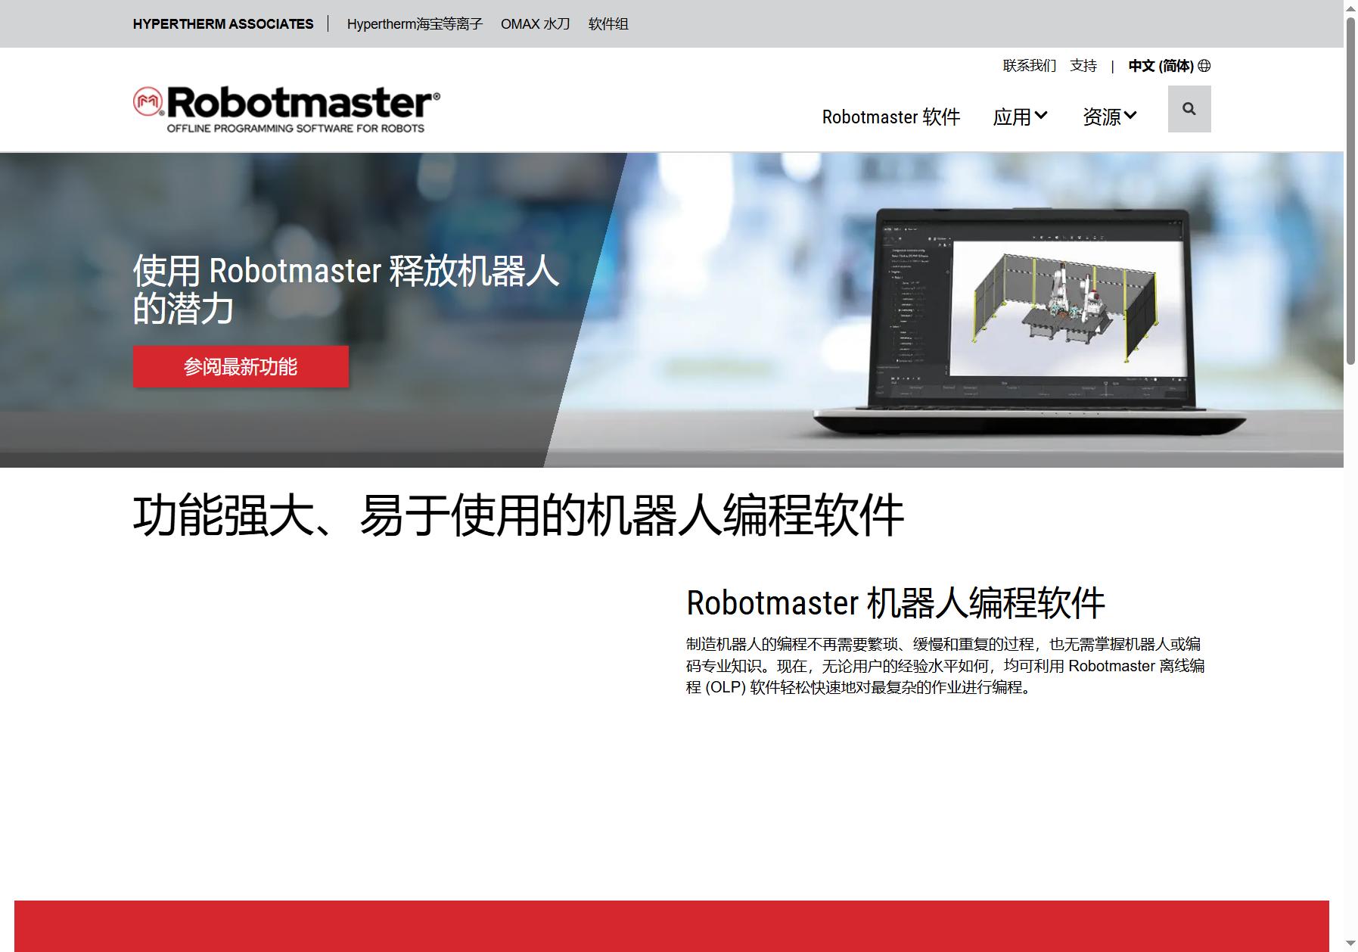
Task: Open 软件组 top bar link
Action: point(608,24)
